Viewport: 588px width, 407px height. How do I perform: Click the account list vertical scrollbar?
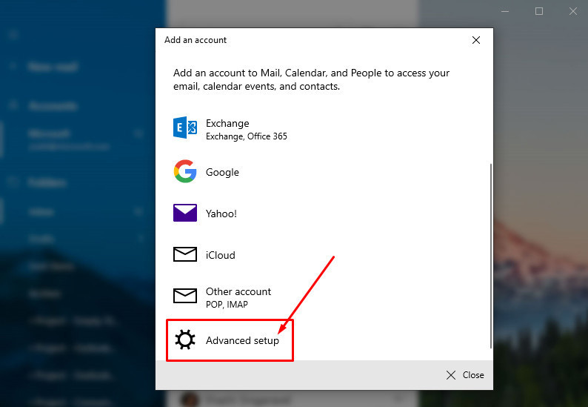(x=490, y=252)
